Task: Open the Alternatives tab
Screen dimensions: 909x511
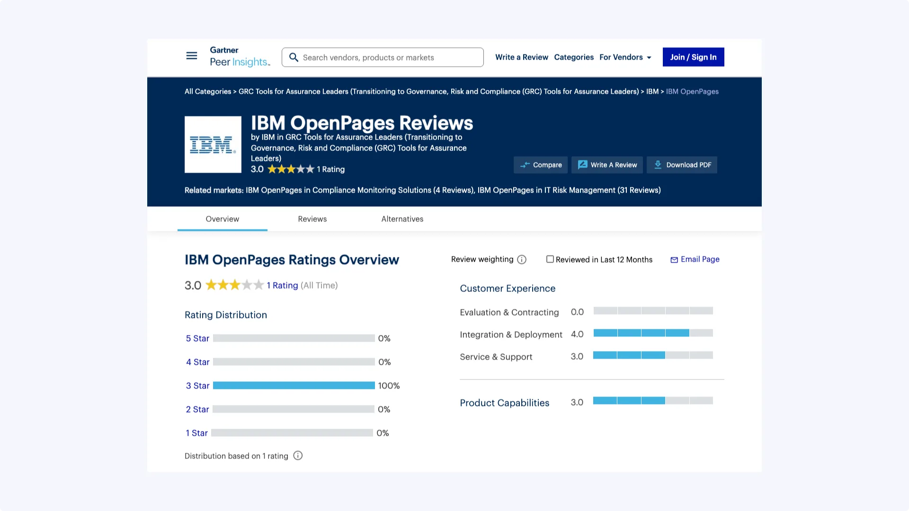Action: (x=402, y=219)
